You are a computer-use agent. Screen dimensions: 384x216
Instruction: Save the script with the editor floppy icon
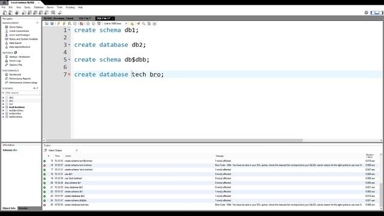pyautogui.click(x=52, y=24)
